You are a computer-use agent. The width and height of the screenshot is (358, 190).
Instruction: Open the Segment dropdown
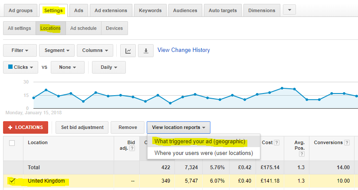(57, 50)
